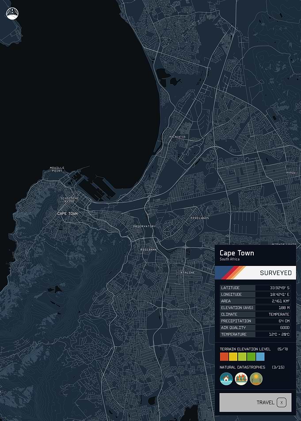301x421 pixels.
Task: Click the Schotsche Kloof map label
Action: (70, 200)
